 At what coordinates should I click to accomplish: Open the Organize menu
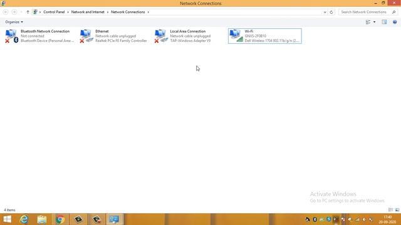14,22
